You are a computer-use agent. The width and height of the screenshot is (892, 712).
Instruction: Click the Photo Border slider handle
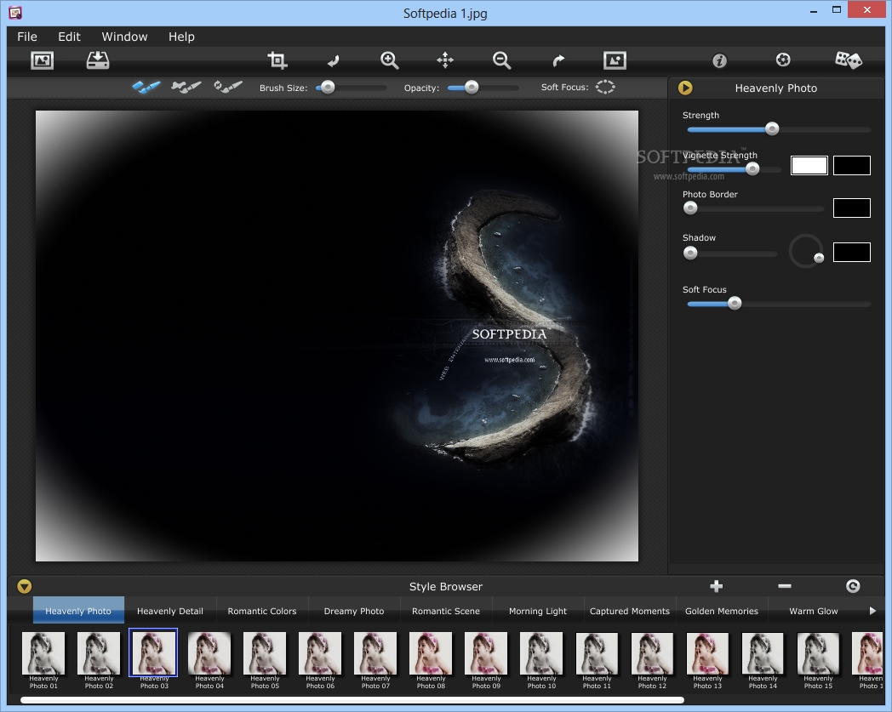pyautogui.click(x=690, y=208)
